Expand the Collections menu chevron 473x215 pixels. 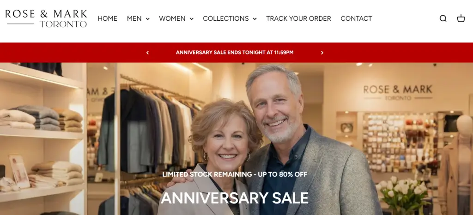255,19
